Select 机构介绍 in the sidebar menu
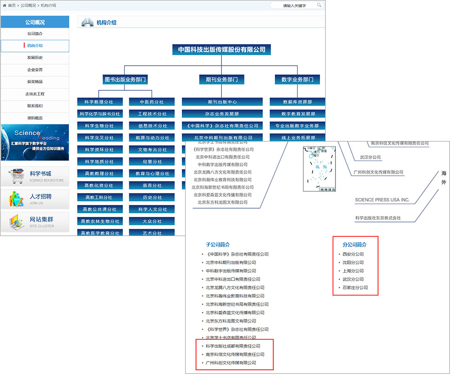 (35, 46)
